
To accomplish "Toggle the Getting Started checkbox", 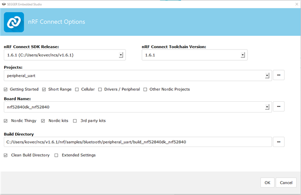I will click(6, 89).
